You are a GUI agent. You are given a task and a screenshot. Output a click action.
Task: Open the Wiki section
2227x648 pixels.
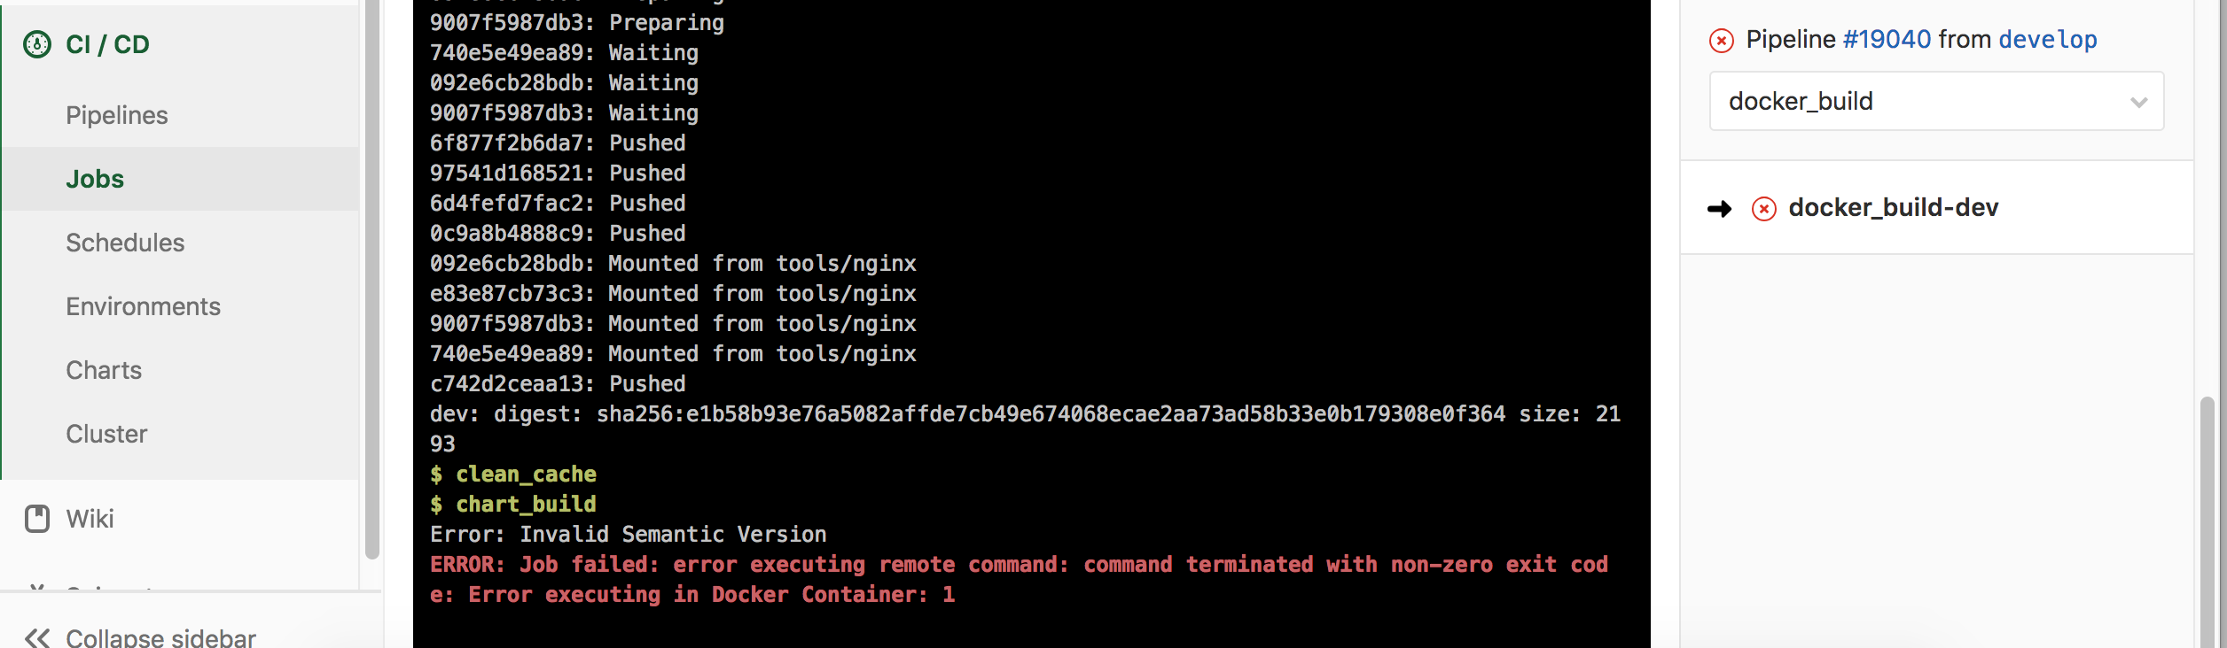click(90, 519)
